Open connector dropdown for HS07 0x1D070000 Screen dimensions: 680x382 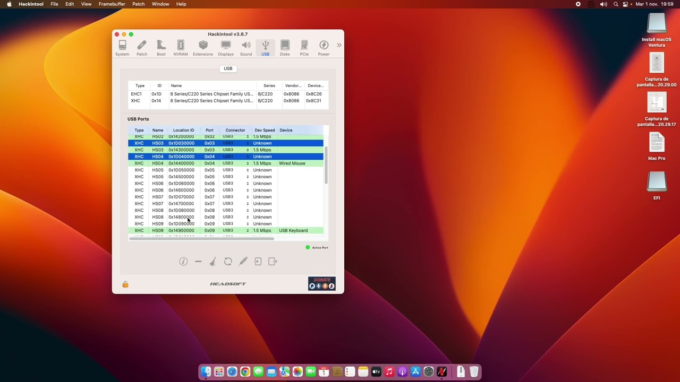pyautogui.click(x=235, y=197)
